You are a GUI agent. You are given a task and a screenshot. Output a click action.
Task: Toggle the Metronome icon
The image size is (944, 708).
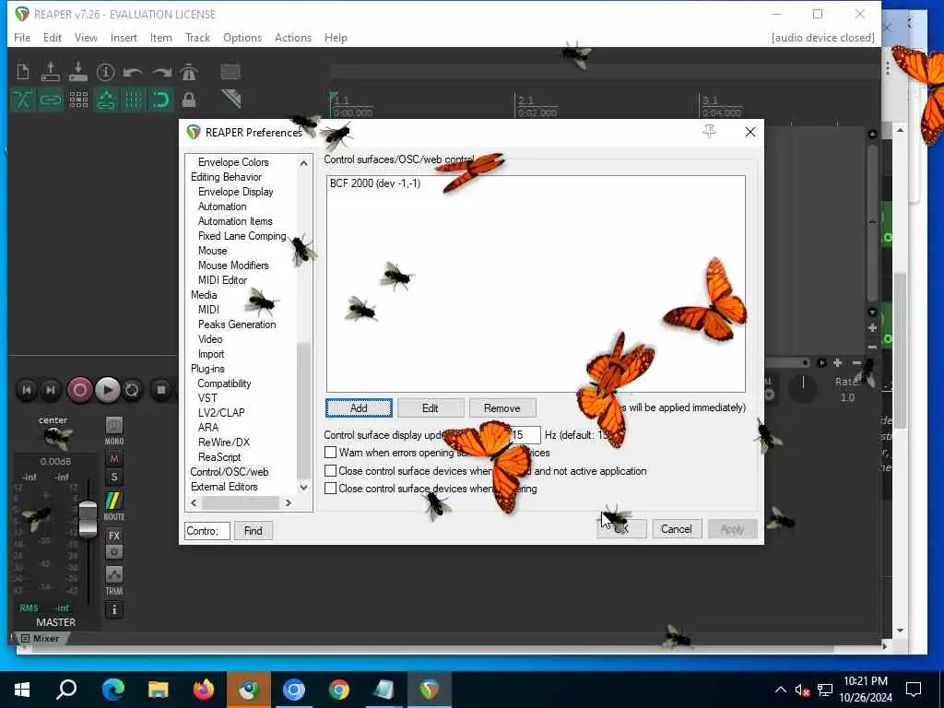(x=189, y=72)
